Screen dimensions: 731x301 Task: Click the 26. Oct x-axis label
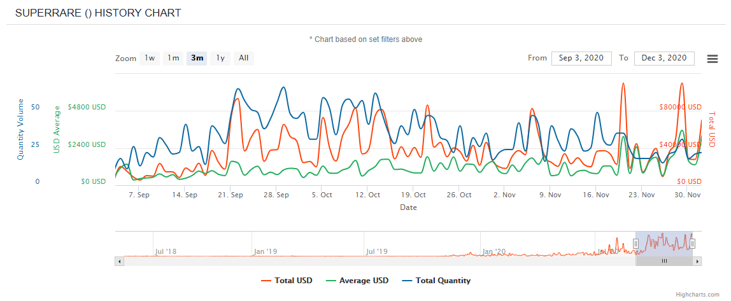(459, 195)
